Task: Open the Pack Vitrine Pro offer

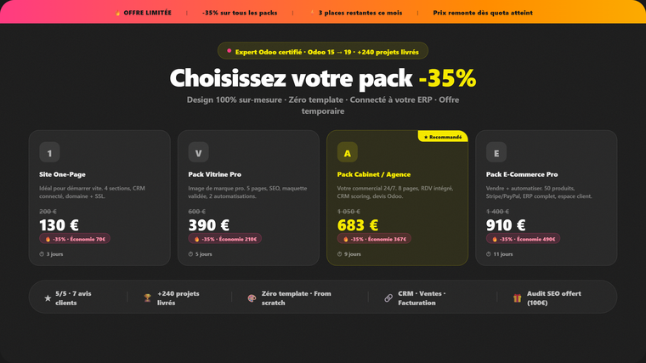Action: [x=214, y=174]
